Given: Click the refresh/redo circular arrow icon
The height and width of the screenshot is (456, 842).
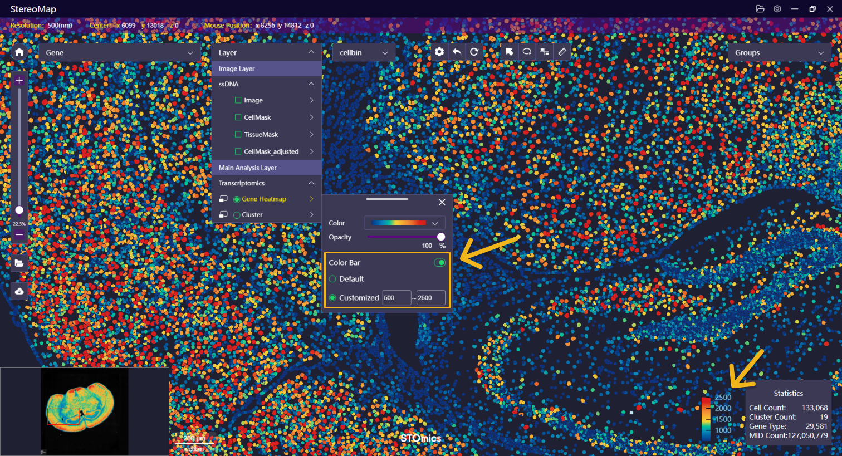Looking at the screenshot, I should click(x=474, y=52).
